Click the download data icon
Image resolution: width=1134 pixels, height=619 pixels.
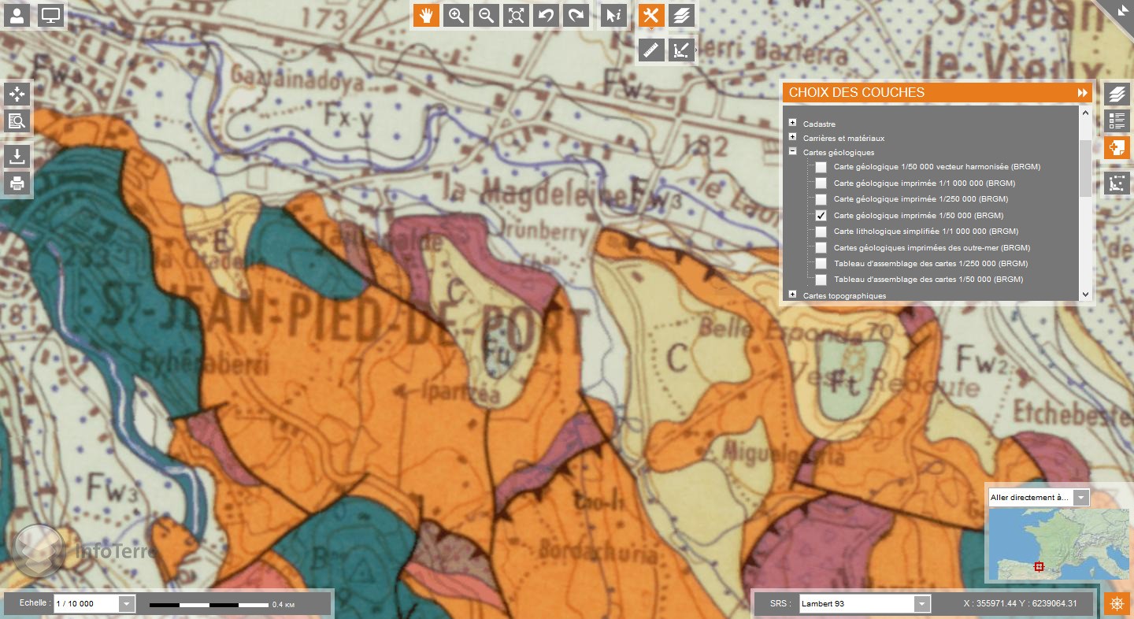(17, 155)
